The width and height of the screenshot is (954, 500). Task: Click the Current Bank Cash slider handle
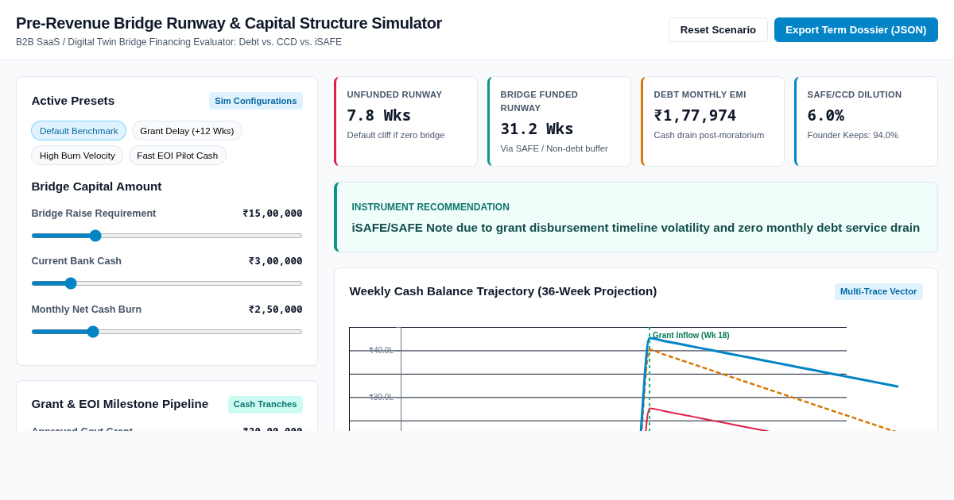pyautogui.click(x=71, y=283)
